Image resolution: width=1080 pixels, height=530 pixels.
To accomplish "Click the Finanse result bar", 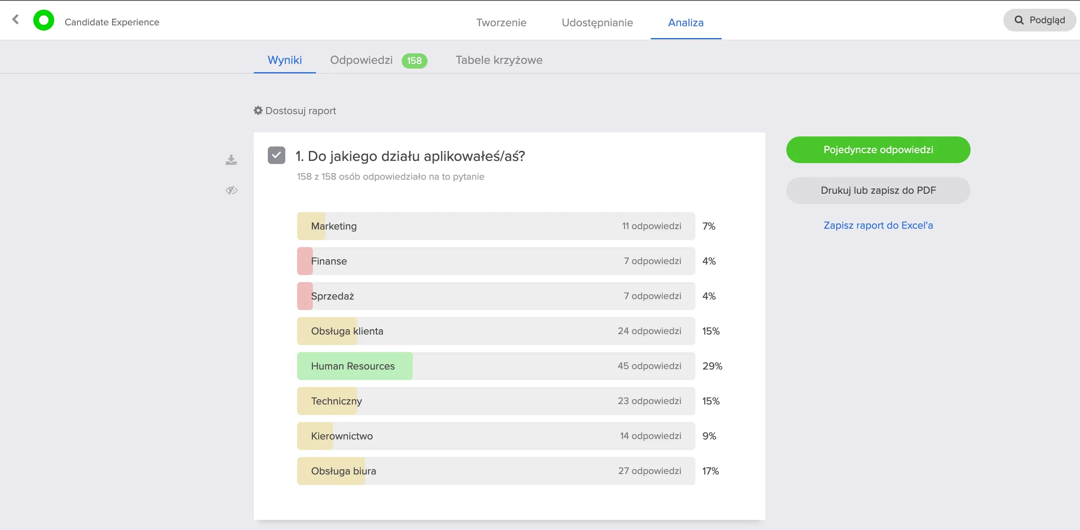I will pos(496,261).
